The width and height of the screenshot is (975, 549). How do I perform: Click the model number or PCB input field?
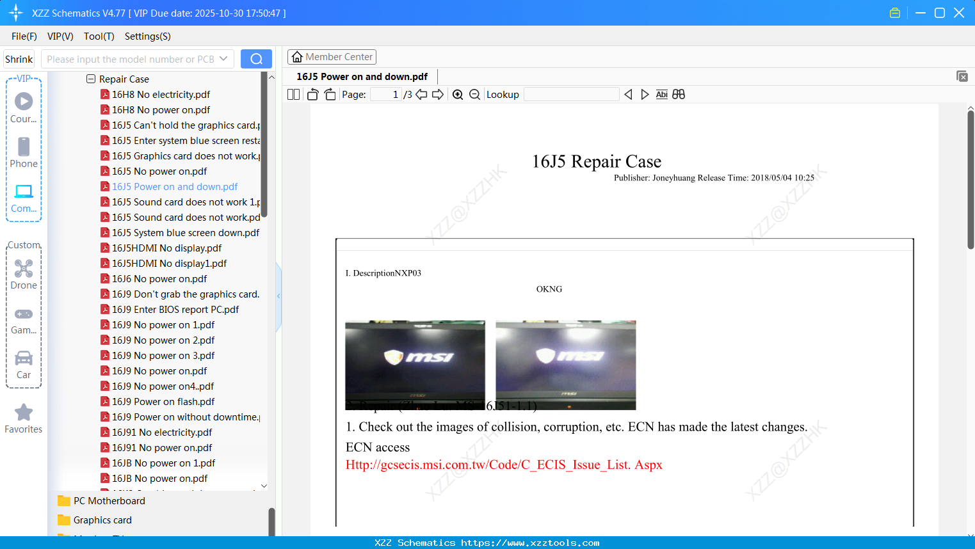(x=131, y=59)
